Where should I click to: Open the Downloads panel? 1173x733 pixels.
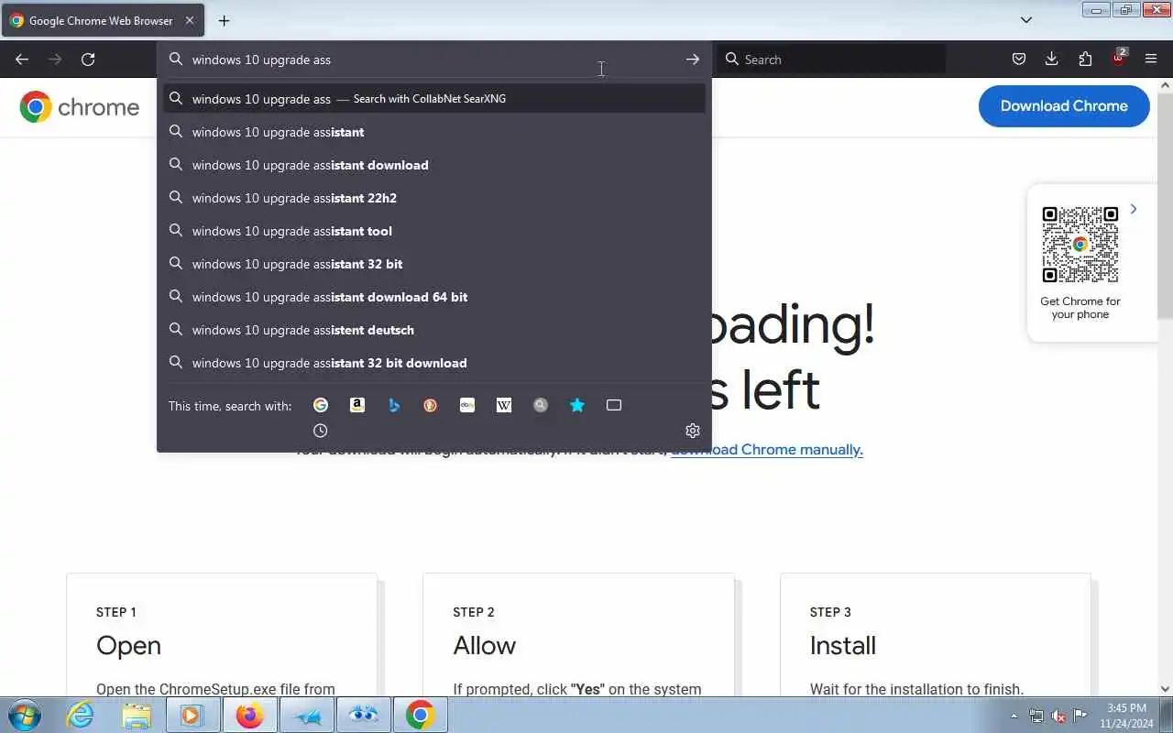1052,60
